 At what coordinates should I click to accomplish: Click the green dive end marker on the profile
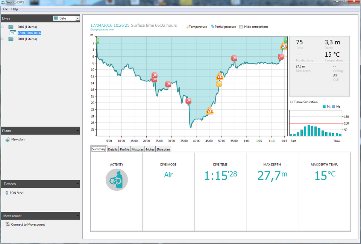pos(286,41)
